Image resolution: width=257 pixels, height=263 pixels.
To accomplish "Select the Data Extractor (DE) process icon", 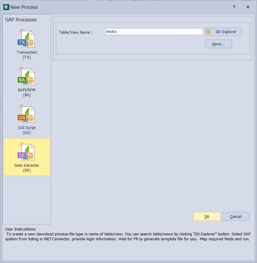I will click(26, 151).
